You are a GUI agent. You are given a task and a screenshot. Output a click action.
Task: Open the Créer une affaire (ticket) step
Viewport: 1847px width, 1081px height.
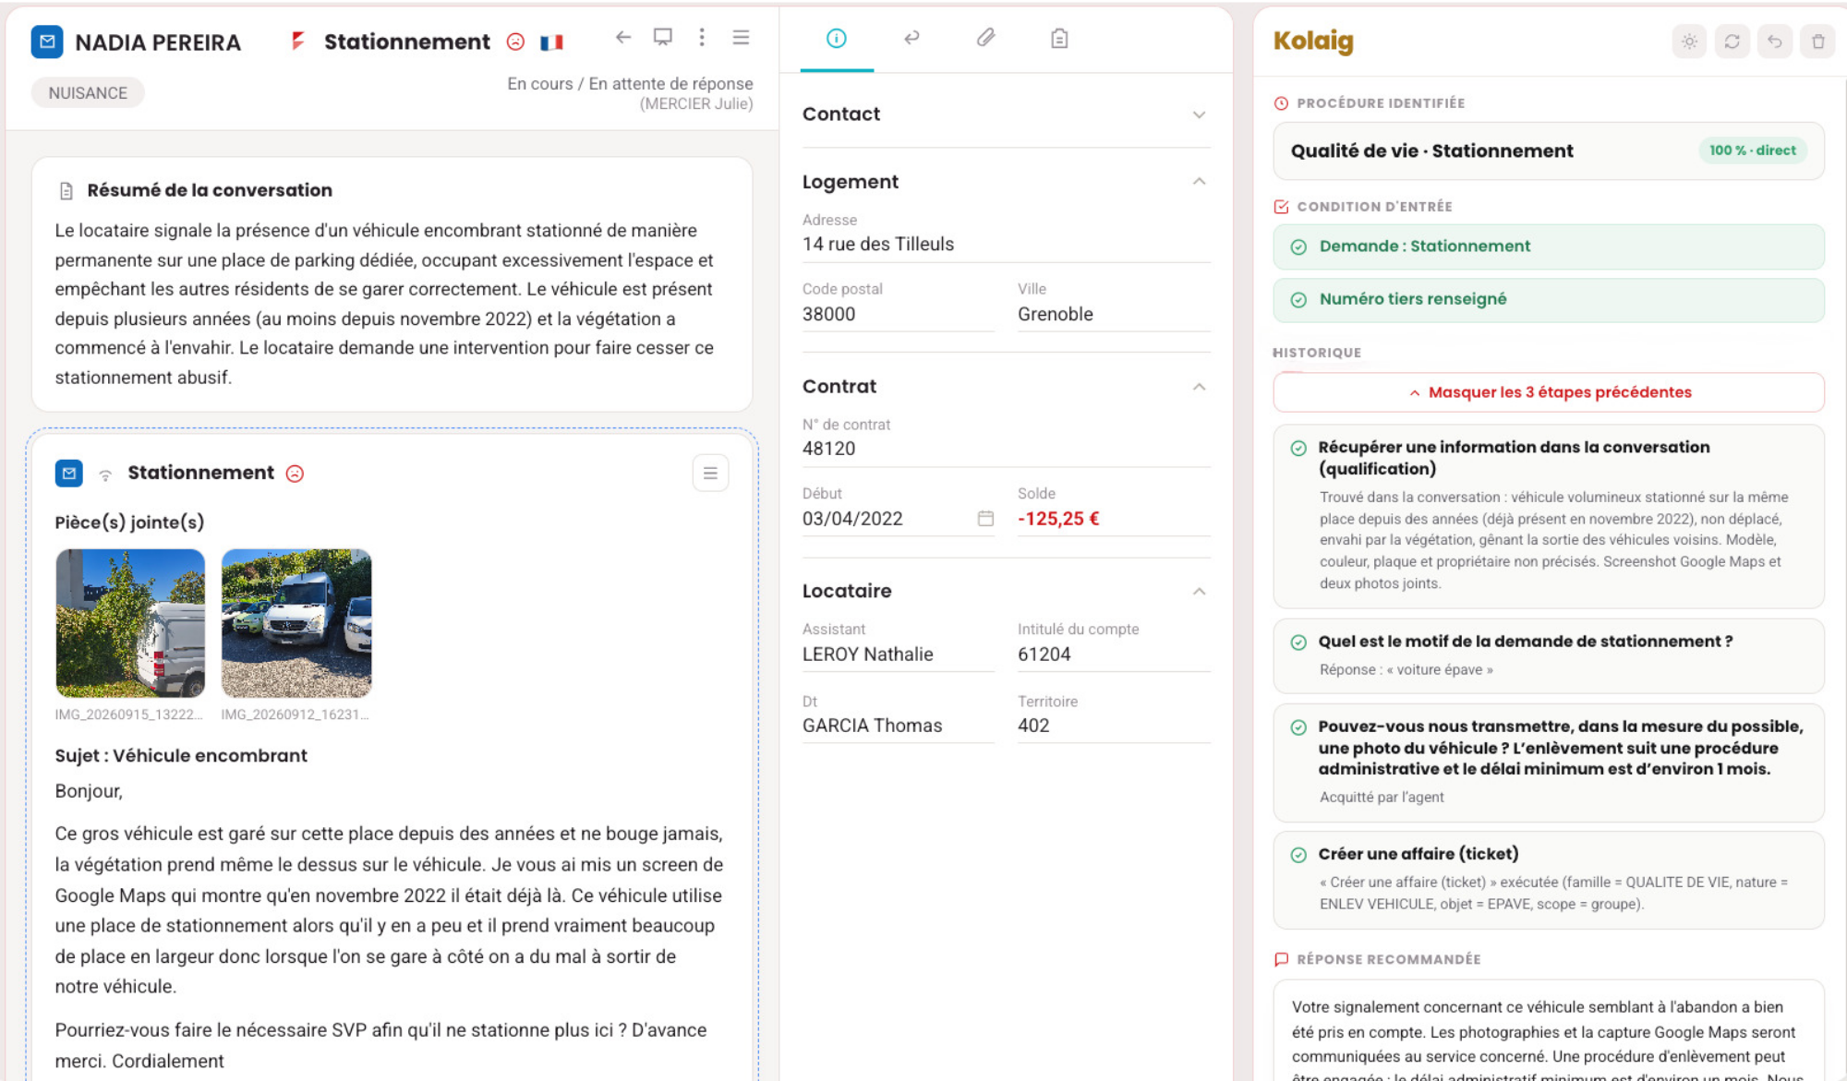pyautogui.click(x=1549, y=879)
